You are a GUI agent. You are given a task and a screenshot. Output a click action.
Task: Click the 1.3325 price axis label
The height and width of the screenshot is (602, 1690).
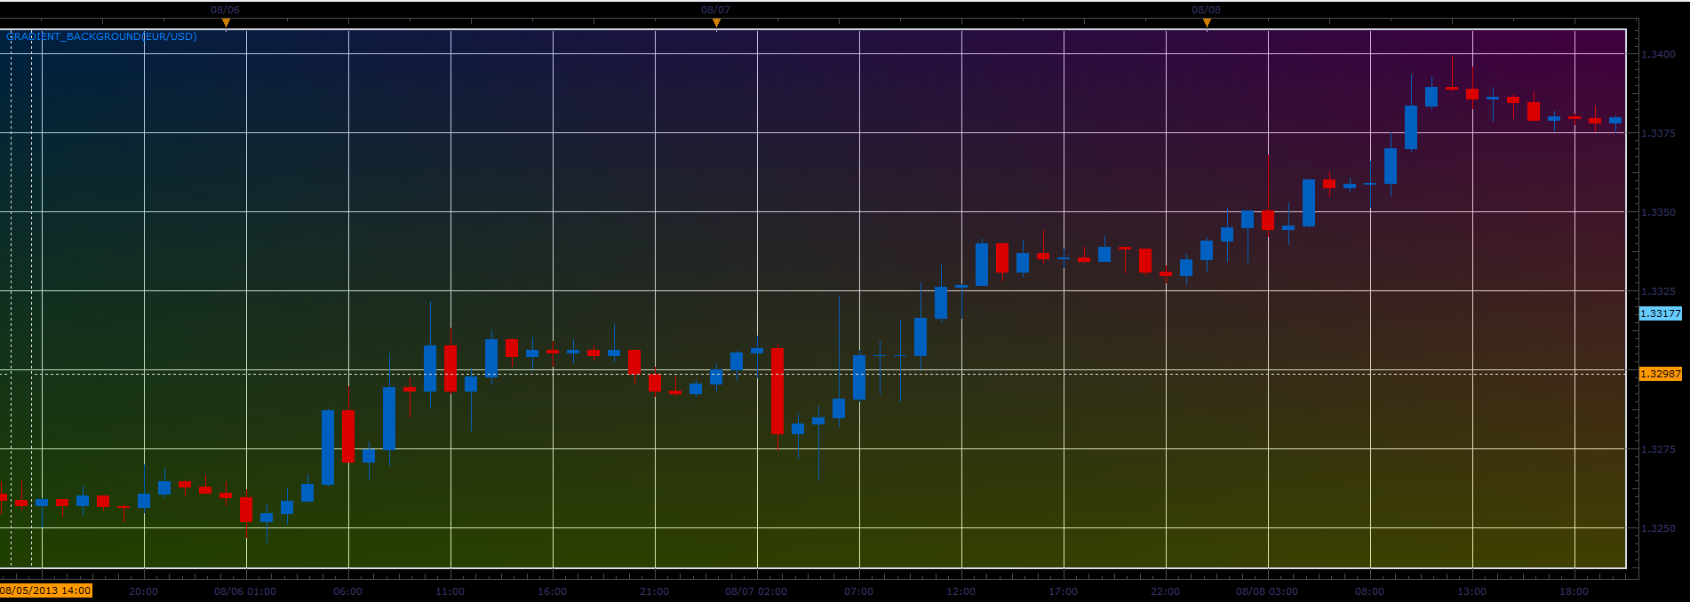click(1658, 291)
